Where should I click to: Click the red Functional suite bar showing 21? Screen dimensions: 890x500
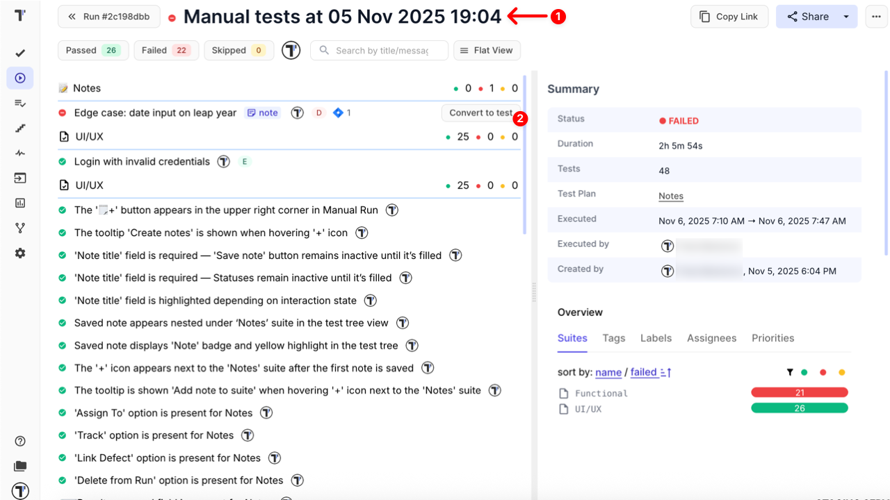coord(799,393)
